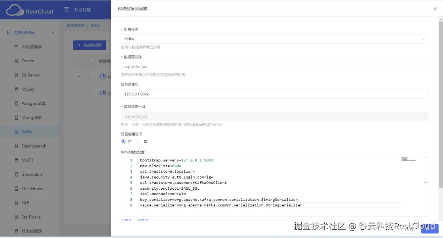Viewport: 443px width, 238px height.
Task: Click the value.serializer line in editor
Action: [221, 205]
